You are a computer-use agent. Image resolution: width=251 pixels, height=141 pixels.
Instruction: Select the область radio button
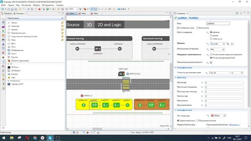(211, 32)
